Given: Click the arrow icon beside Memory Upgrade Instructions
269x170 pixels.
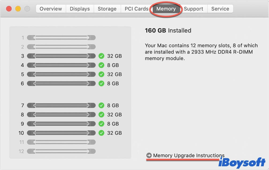Looking at the screenshot, I should 149,155.
